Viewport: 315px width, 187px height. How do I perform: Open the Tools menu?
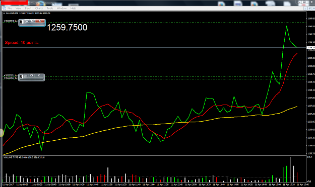(50, 8)
